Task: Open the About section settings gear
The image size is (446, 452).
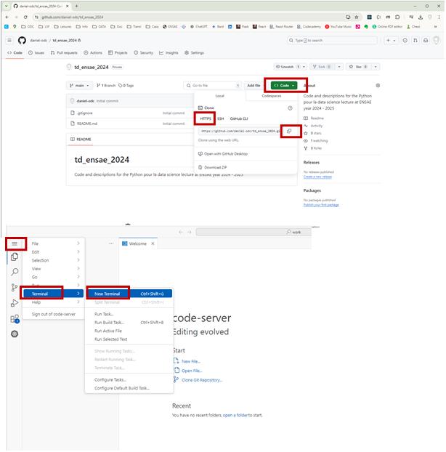Action: tap(378, 85)
